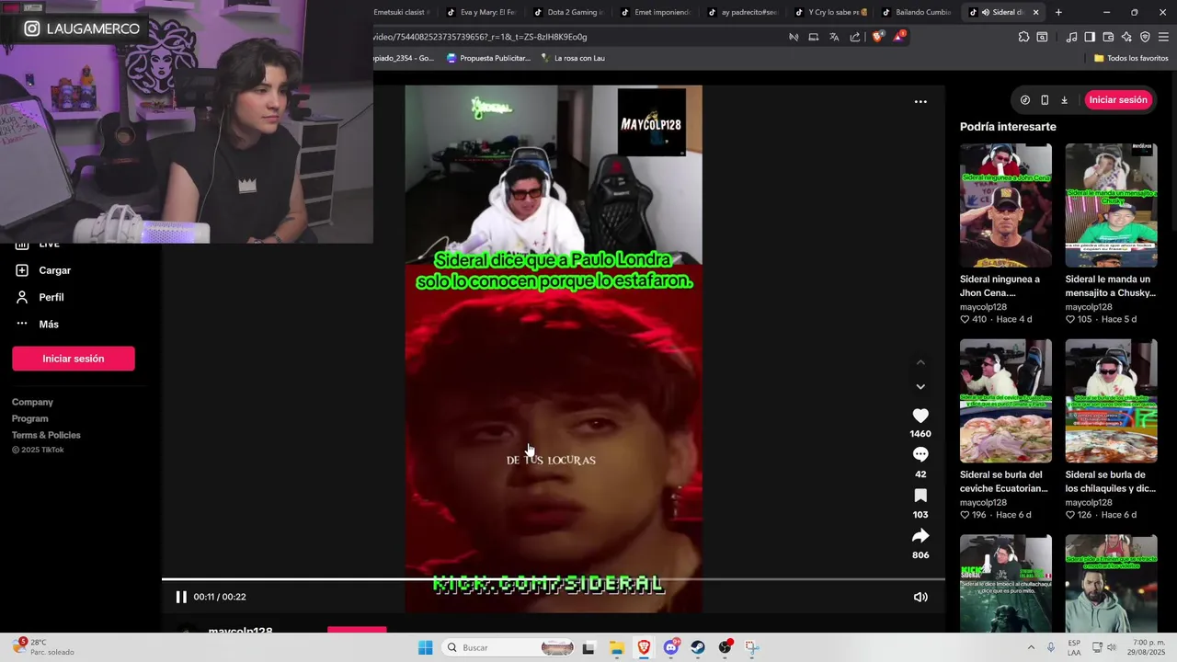Image resolution: width=1177 pixels, height=662 pixels.
Task: Switch to the 'ay padrecito' tab
Action: click(x=741, y=12)
